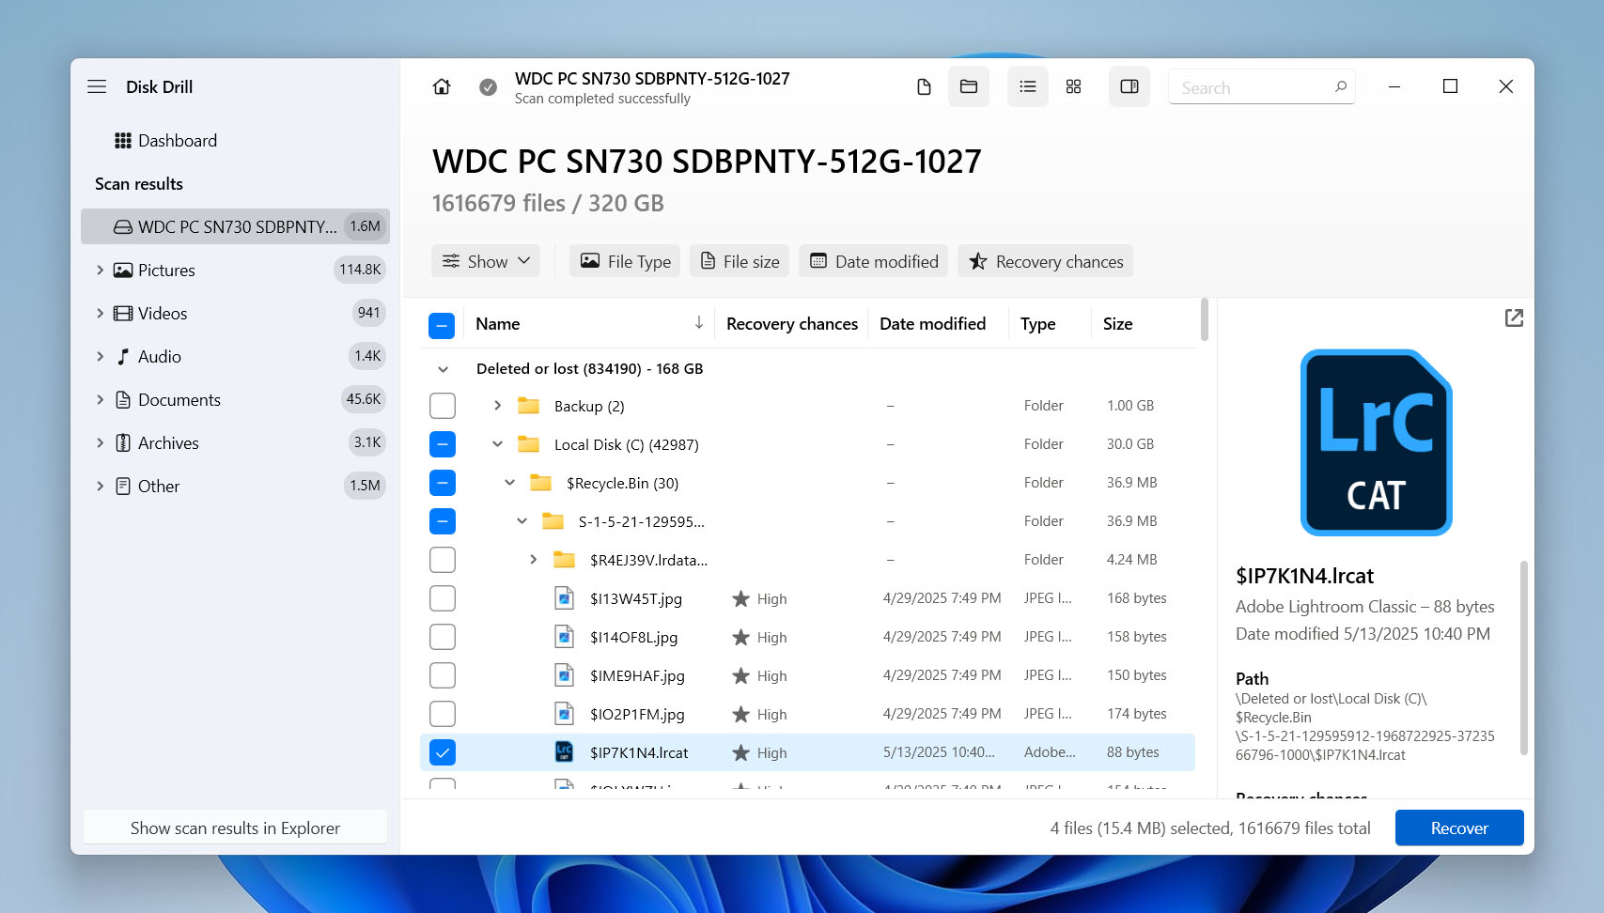Click Show scan results in Explorer

[235, 828]
